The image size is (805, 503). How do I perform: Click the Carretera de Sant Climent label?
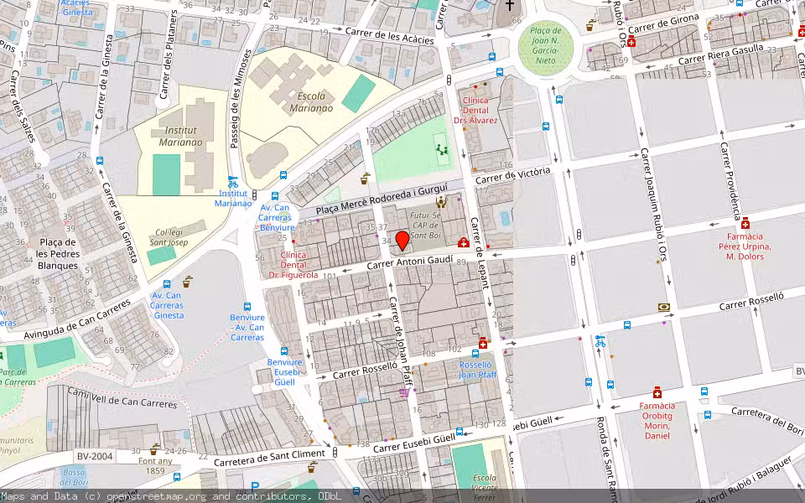point(269,459)
